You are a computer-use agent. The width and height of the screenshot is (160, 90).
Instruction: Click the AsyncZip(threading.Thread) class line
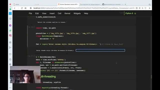click(x=52, y=88)
